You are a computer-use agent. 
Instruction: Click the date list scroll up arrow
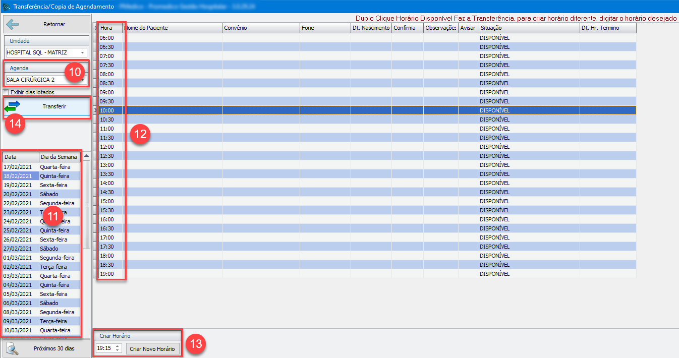click(x=86, y=156)
